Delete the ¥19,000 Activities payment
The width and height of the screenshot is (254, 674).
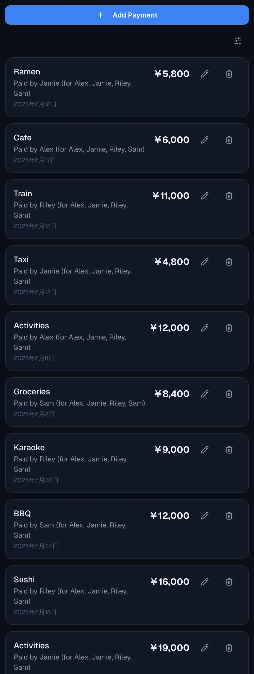pos(229,648)
